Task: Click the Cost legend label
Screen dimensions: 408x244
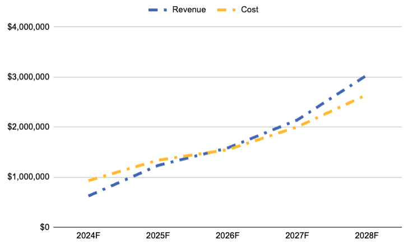Action: click(249, 10)
